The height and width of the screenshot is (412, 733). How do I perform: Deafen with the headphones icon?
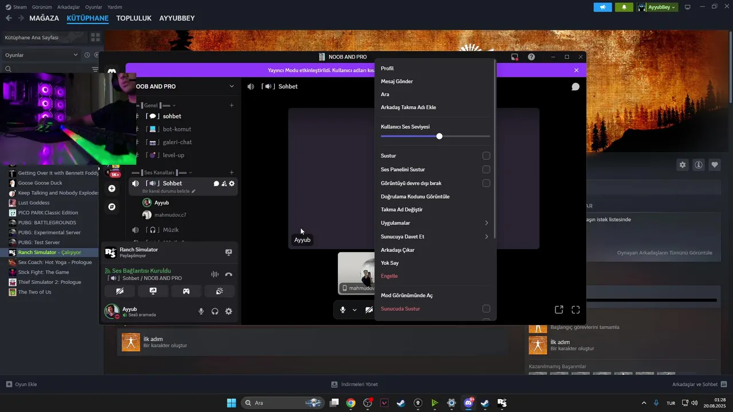tap(215, 311)
